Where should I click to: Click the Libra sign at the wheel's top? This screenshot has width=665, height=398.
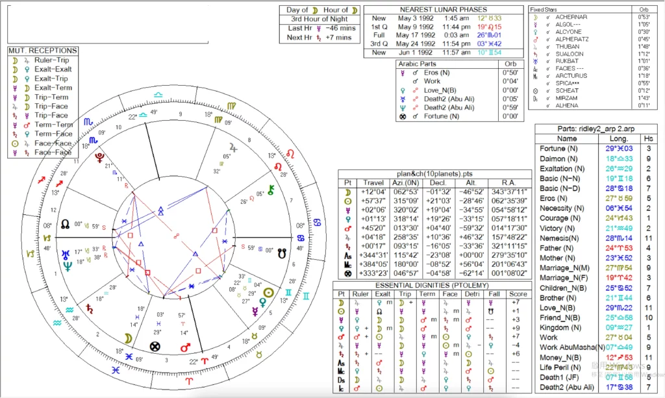pyautogui.click(x=159, y=95)
